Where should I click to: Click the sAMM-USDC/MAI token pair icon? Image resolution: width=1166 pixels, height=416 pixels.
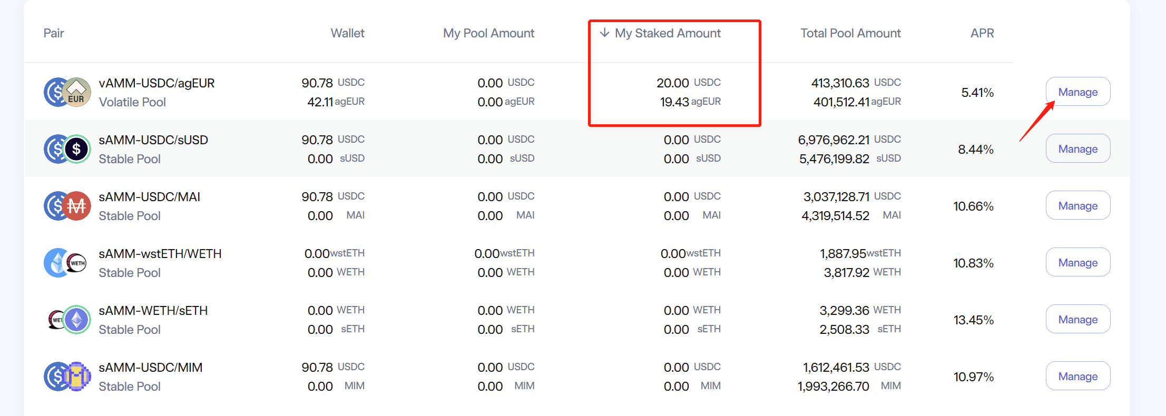click(x=67, y=206)
